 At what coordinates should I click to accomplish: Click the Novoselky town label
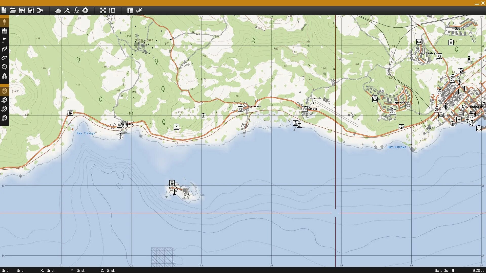click(427, 53)
